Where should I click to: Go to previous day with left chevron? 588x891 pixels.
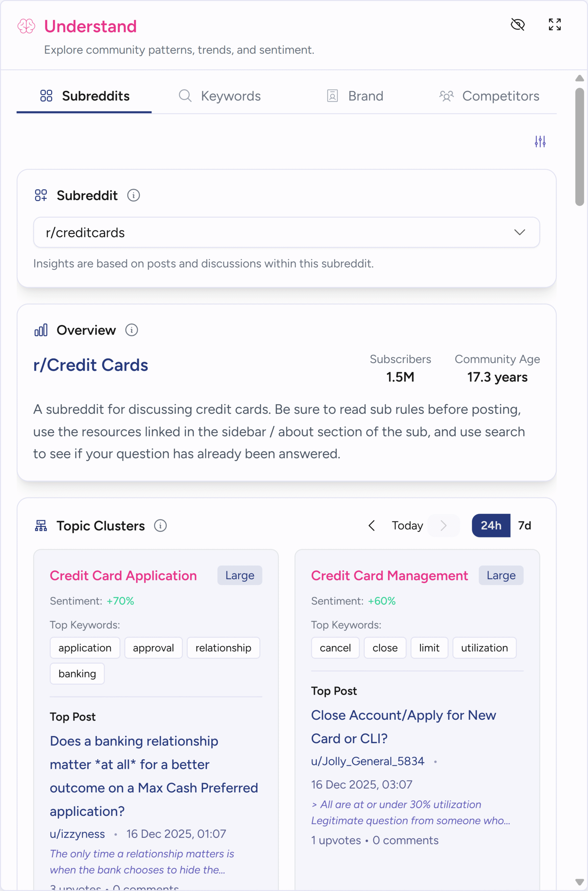[372, 526]
